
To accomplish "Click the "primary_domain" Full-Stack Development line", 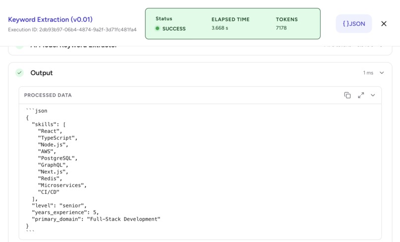I will (x=96, y=219).
